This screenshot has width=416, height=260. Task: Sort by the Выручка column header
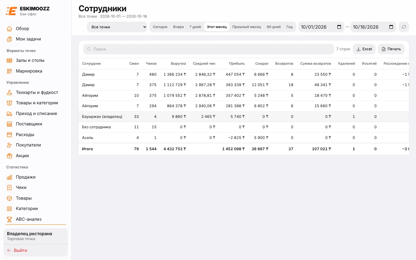coord(178,64)
